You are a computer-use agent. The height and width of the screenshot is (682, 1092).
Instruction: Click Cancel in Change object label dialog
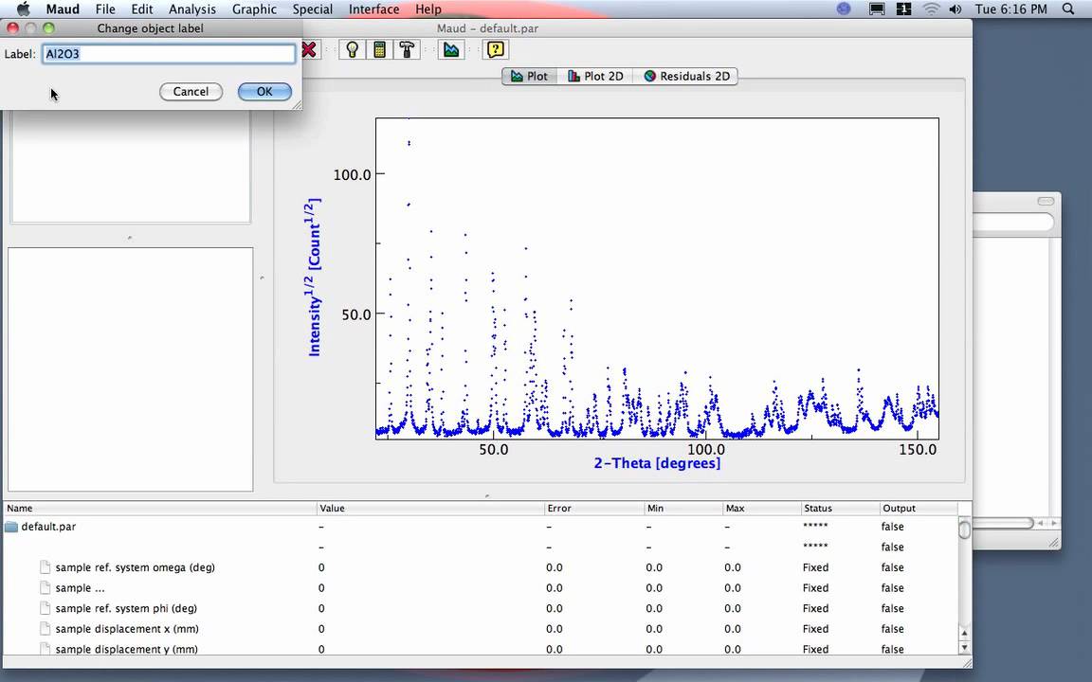pos(191,91)
